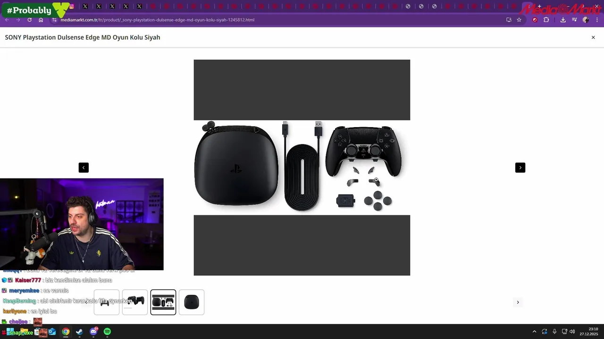Viewport: 604px width, 339px height.
Task: Click the SONY Playstation Dulsense Edge title
Action: click(83, 37)
